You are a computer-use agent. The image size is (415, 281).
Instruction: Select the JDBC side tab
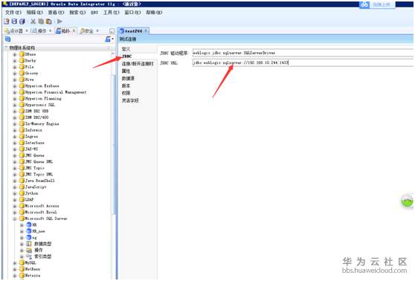click(126, 56)
